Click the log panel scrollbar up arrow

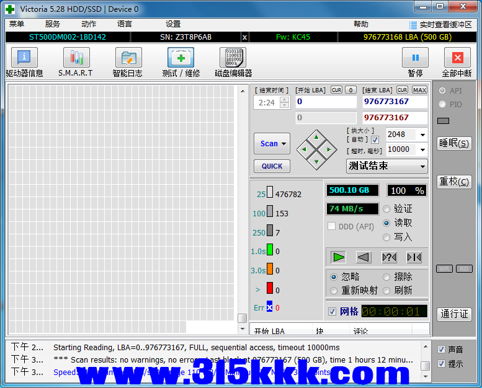426,347
